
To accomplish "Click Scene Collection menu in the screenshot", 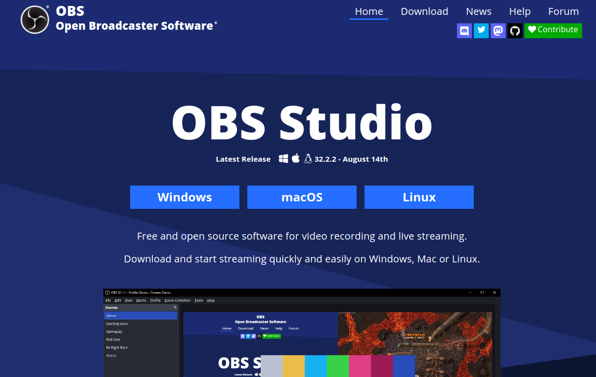I will coord(177,301).
